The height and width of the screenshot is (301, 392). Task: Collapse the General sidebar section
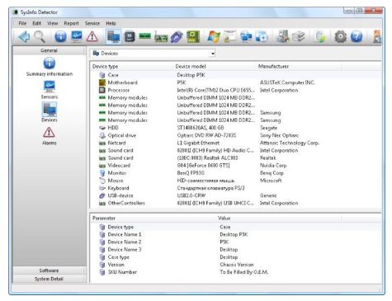(50, 50)
